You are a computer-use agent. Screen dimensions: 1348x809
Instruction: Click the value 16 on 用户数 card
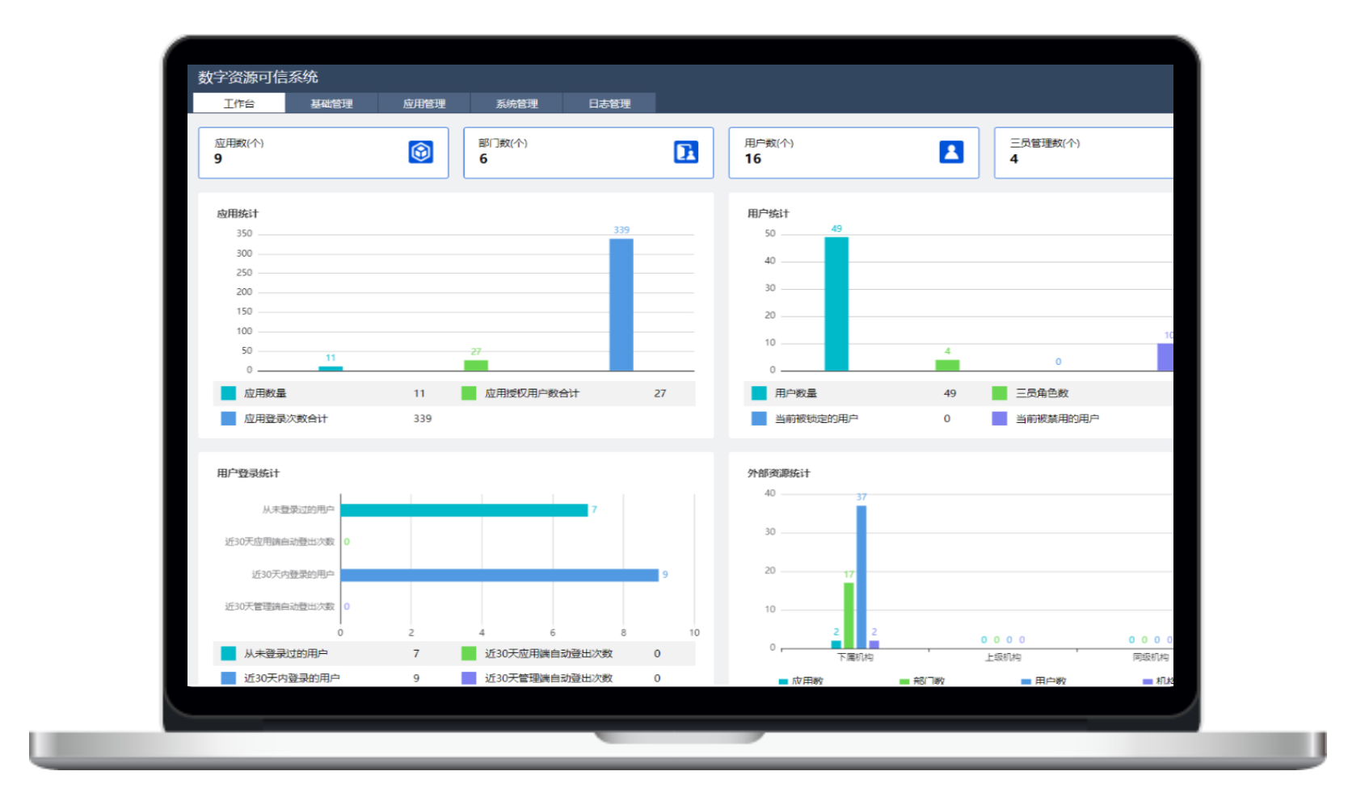pyautogui.click(x=753, y=159)
